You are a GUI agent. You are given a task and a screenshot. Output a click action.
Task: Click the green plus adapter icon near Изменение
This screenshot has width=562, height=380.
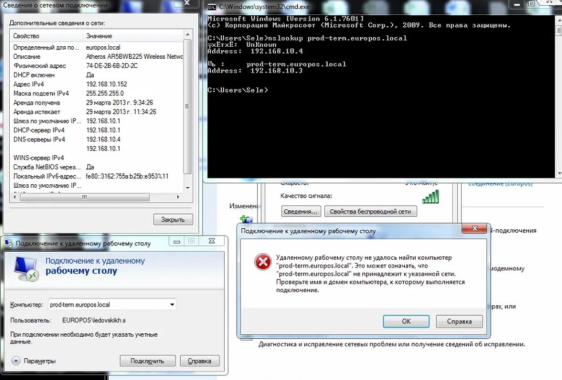246,219
